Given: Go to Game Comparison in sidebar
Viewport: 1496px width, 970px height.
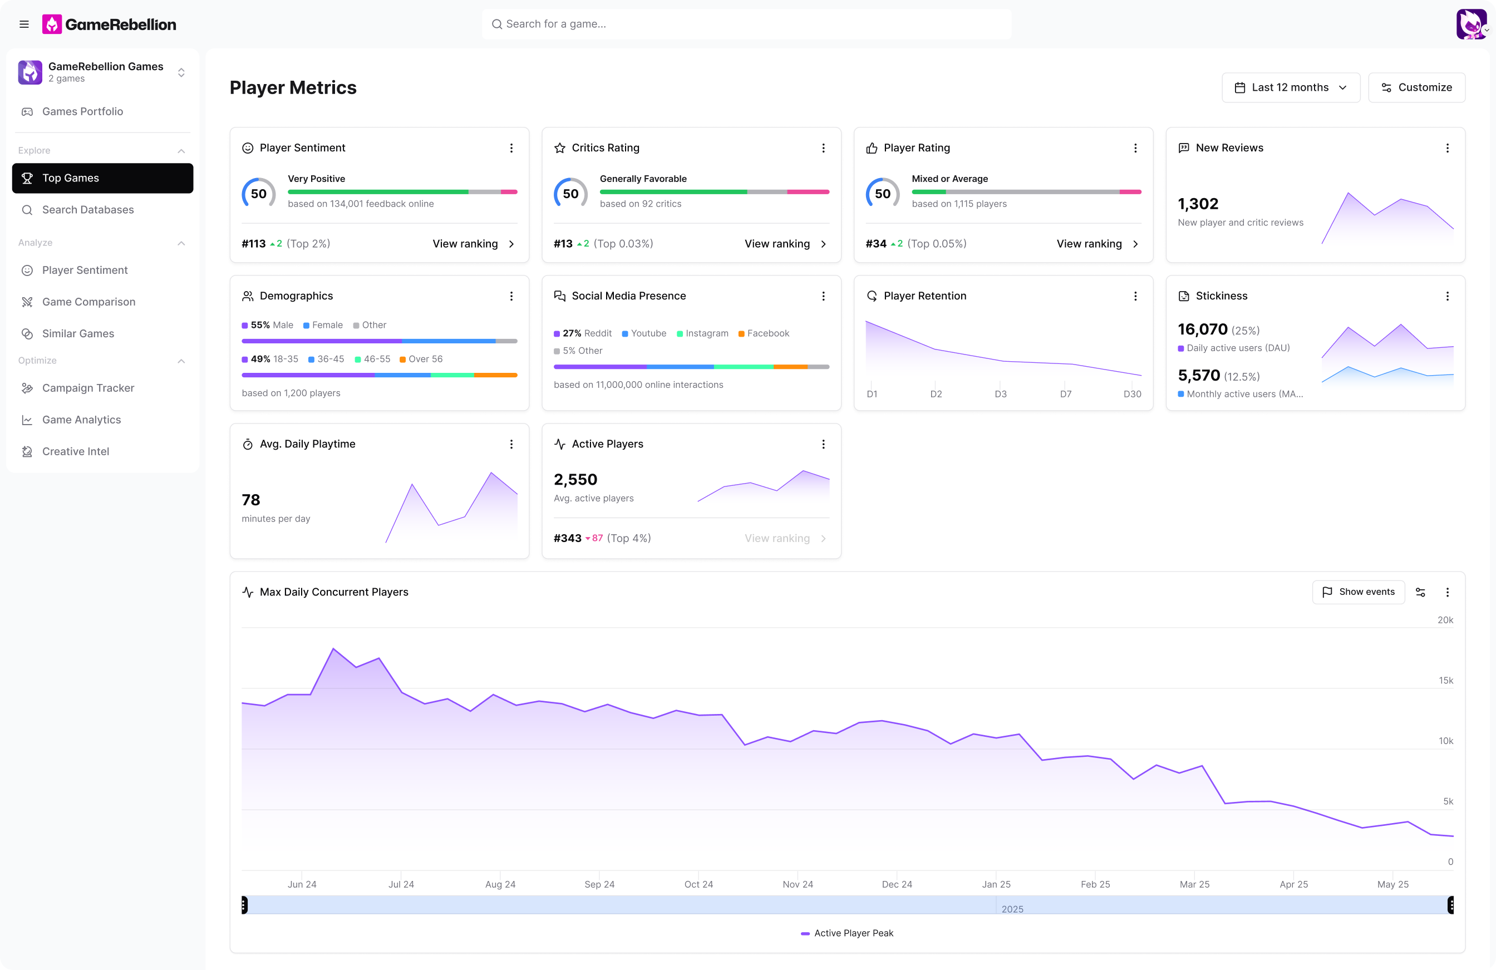Looking at the screenshot, I should coord(88,302).
